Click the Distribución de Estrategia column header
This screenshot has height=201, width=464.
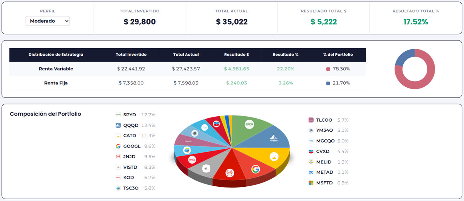click(56, 55)
